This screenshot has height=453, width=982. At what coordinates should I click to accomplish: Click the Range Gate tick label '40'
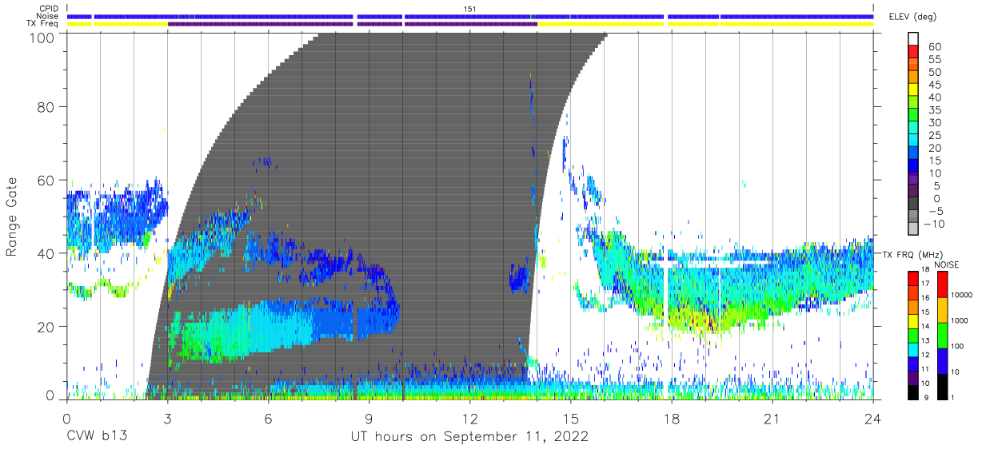[46, 253]
